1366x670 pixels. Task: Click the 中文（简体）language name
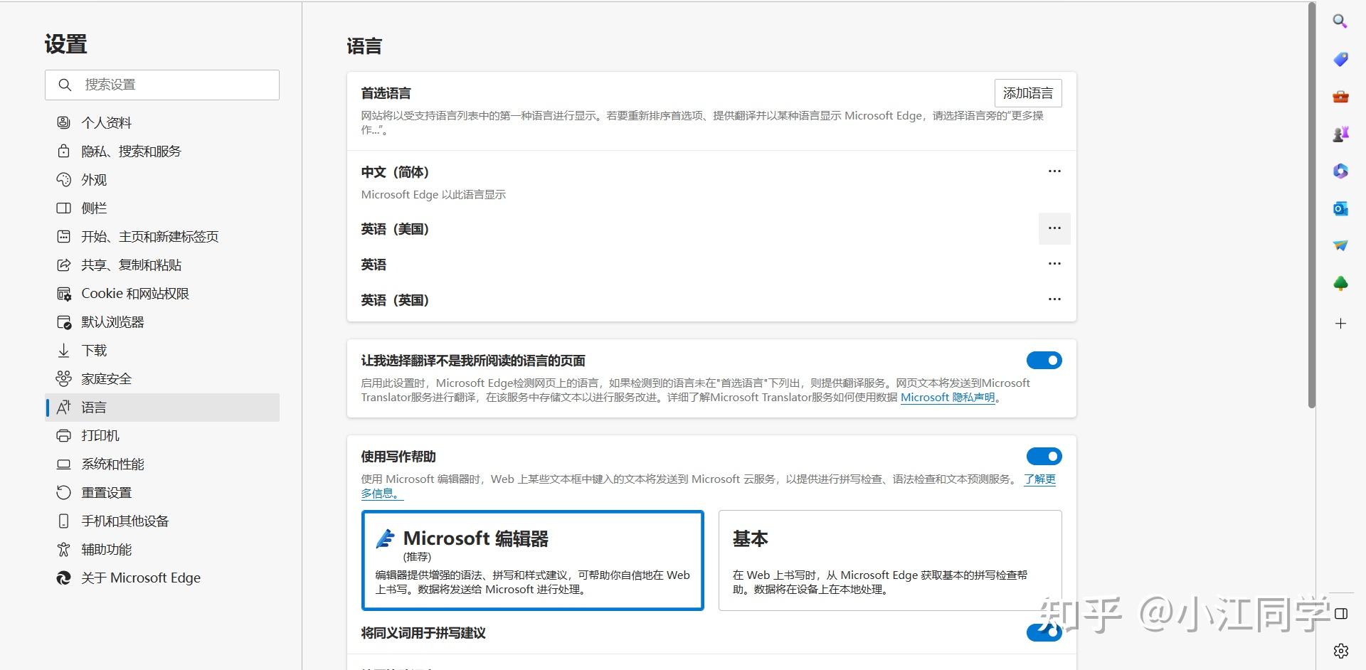click(x=395, y=172)
